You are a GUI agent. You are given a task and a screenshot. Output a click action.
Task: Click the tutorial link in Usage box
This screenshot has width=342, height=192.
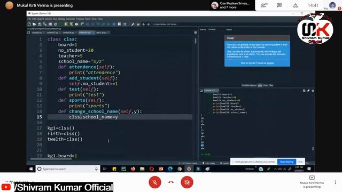click(x=270, y=63)
